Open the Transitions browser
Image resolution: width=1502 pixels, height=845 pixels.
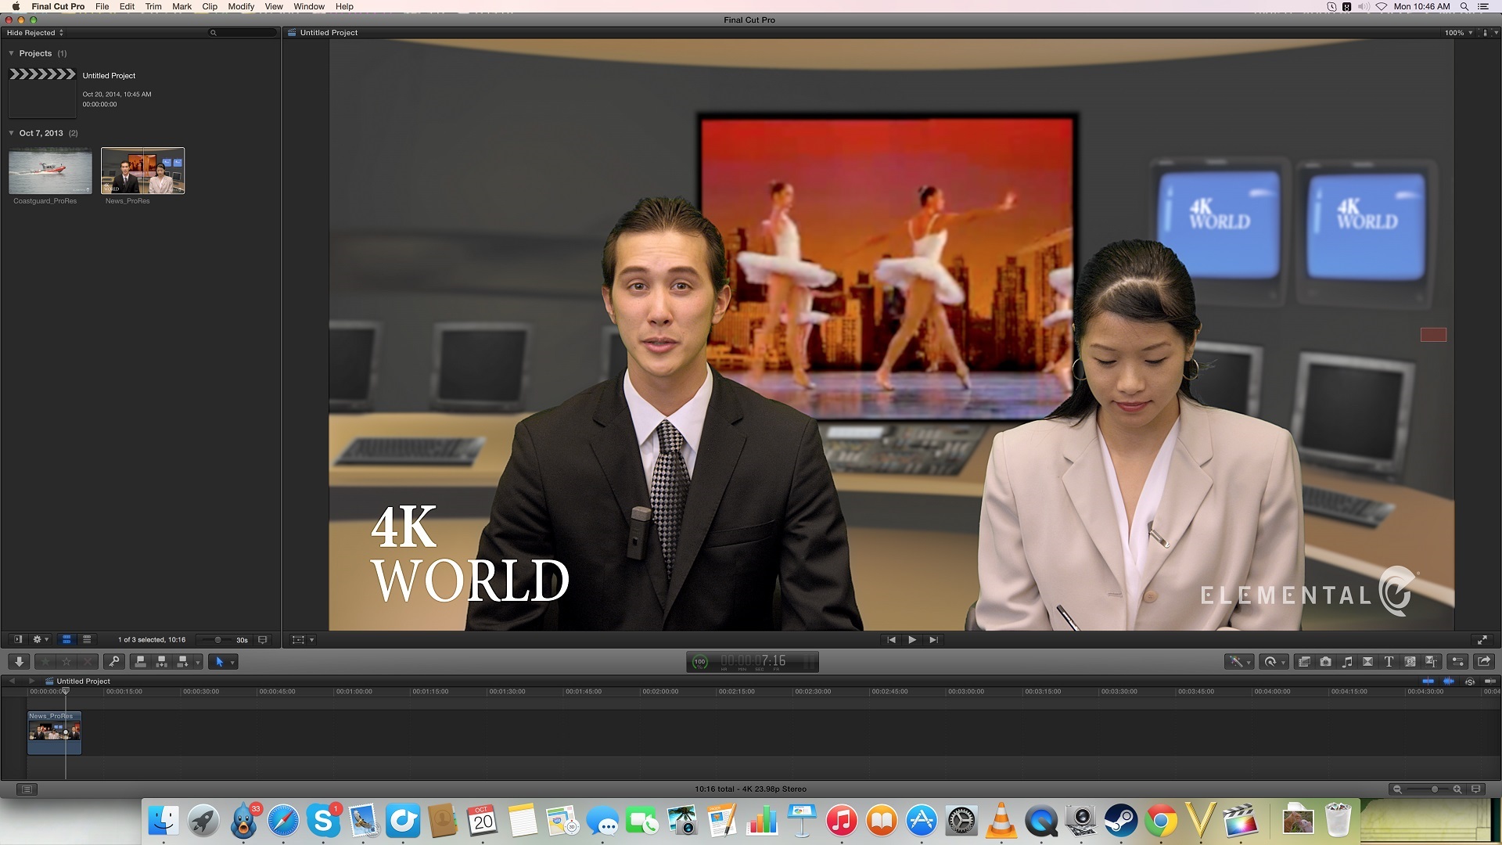point(1367,662)
